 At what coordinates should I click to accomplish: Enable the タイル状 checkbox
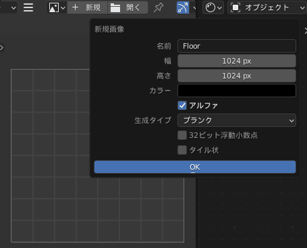182,150
